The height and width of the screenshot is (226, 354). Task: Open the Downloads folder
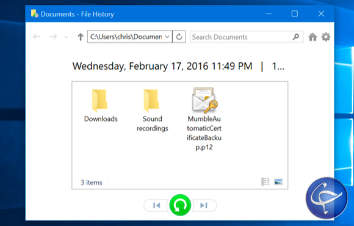[x=101, y=106]
